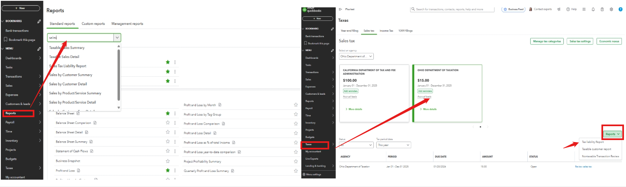Click the Sales tax settings button
This screenshot has height=187, width=626.
coord(580,41)
